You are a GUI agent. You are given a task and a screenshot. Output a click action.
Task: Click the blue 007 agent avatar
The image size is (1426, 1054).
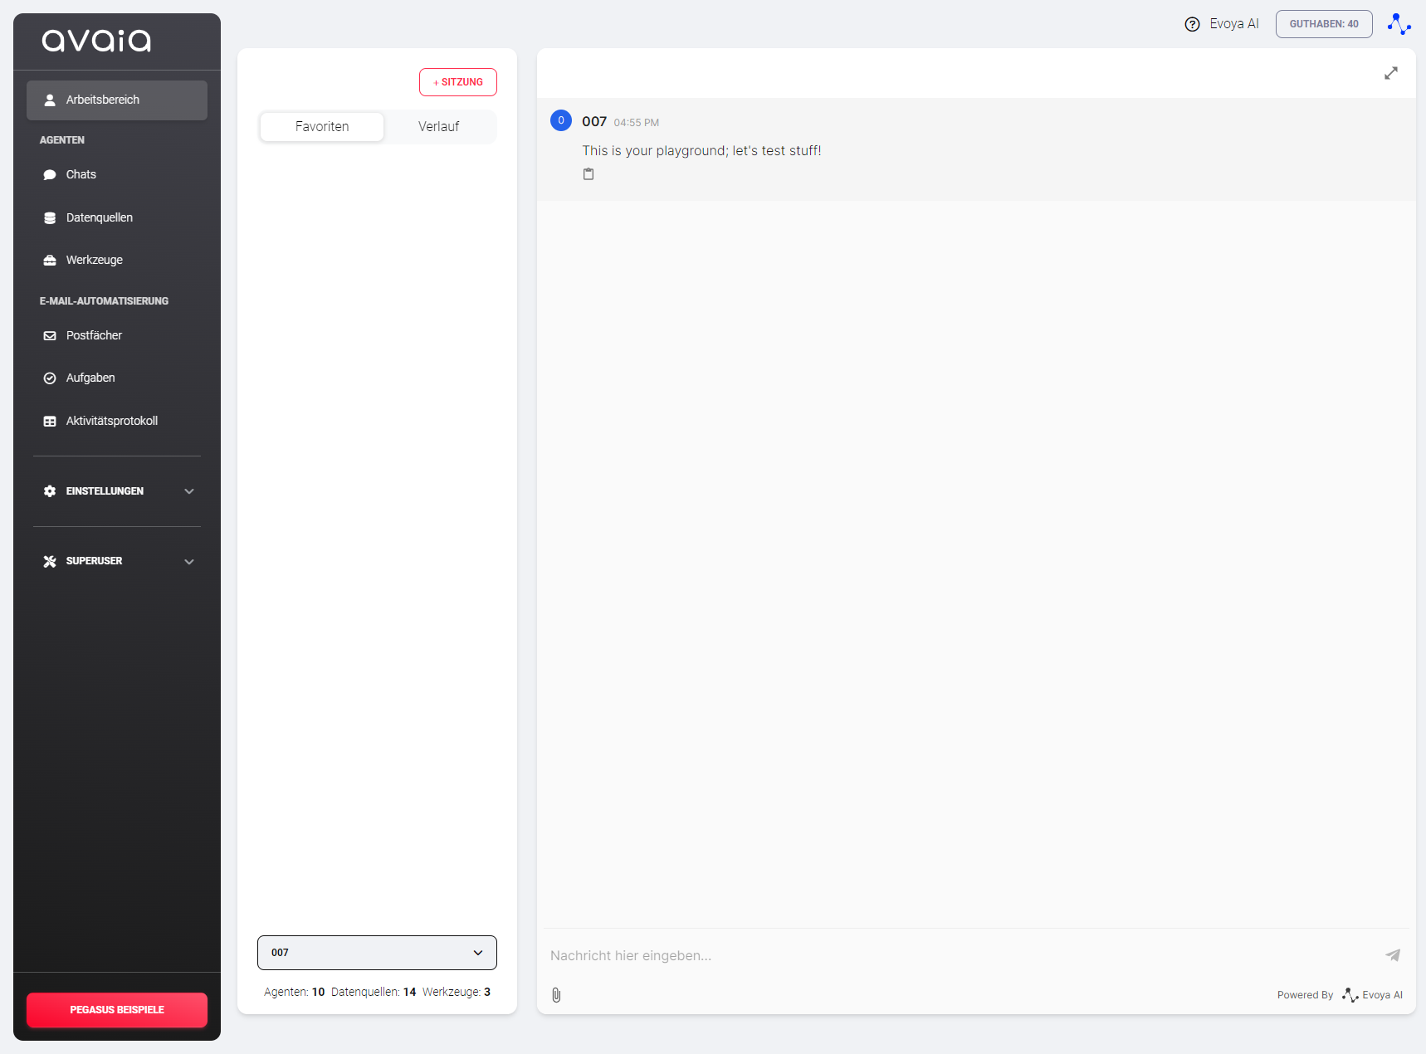pyautogui.click(x=561, y=120)
